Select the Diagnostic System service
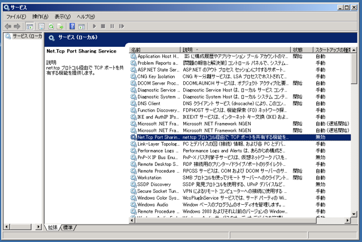The width and height of the screenshot is (362, 242). [240, 96]
